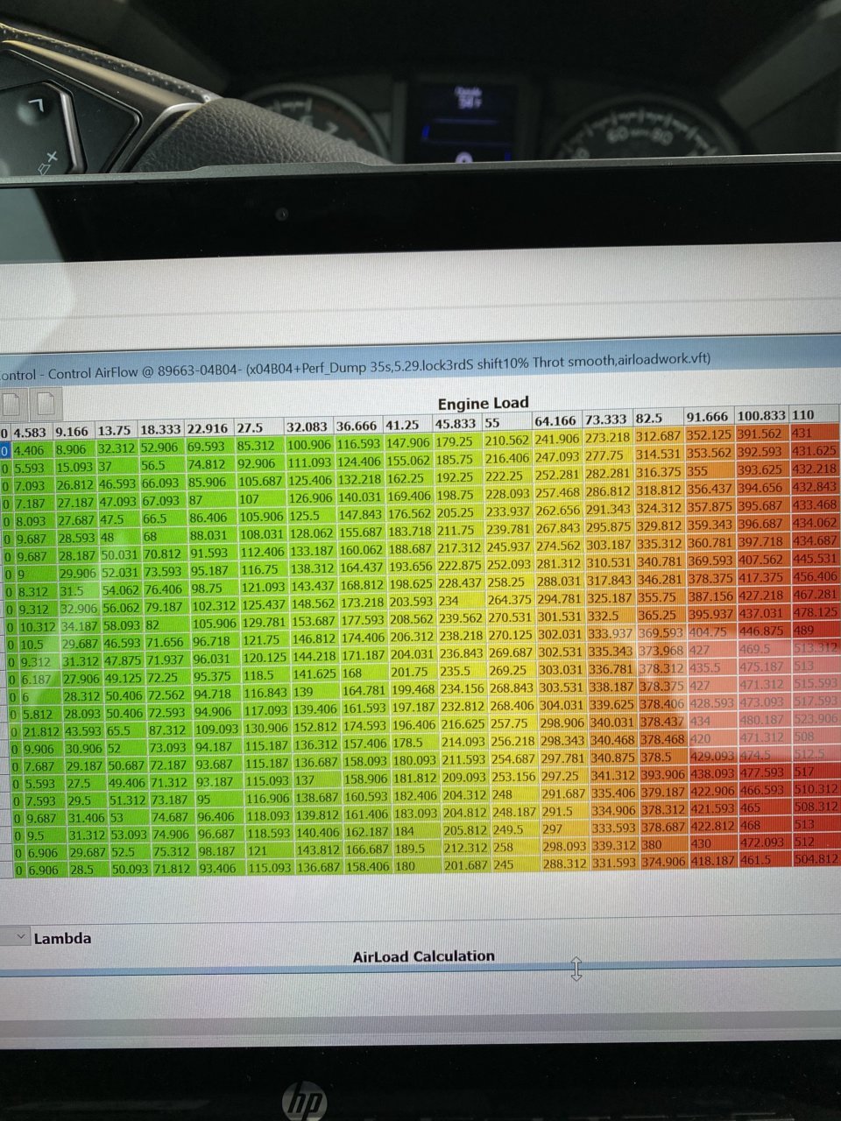Click the cell with value 456.406
Screen dimensions: 841x1121
(816, 575)
